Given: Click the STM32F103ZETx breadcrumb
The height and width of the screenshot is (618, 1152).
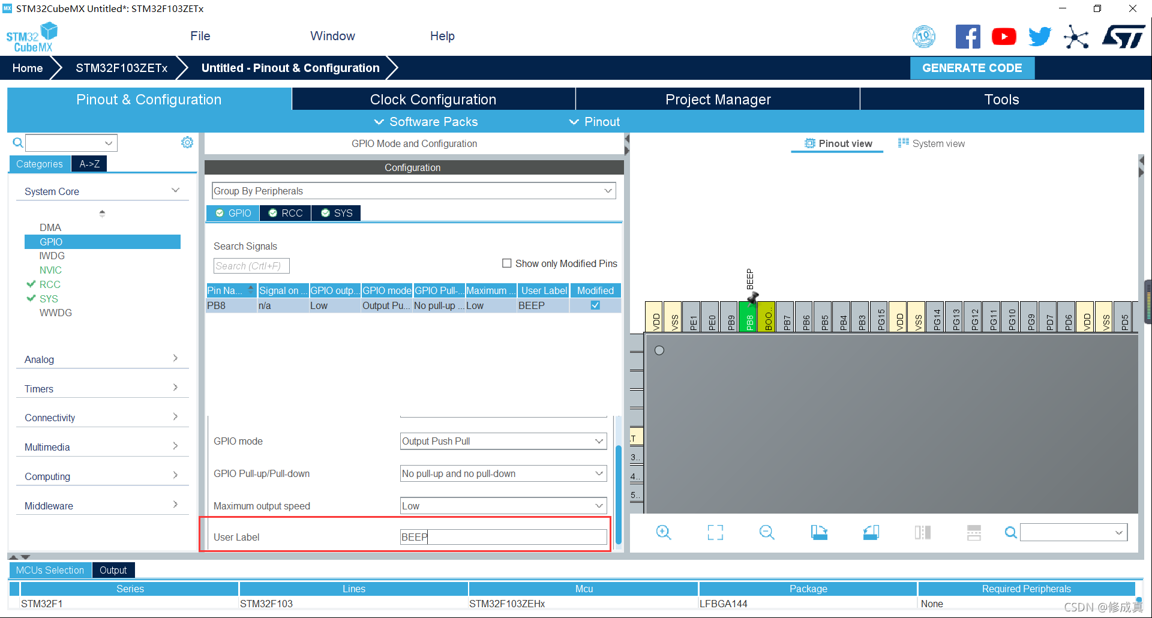Looking at the screenshot, I should pyautogui.click(x=121, y=68).
